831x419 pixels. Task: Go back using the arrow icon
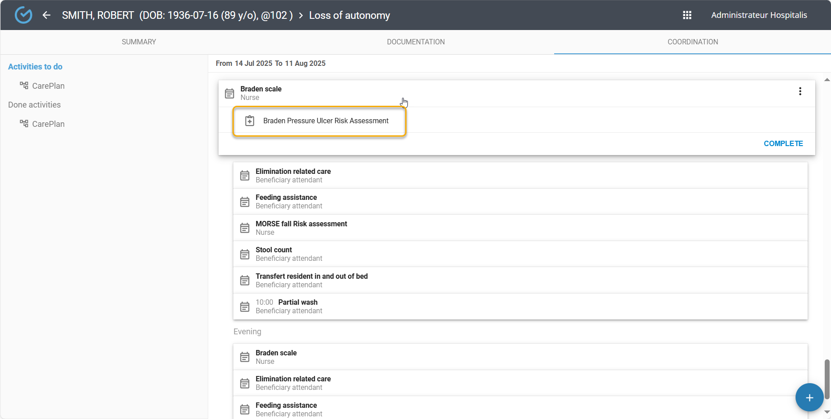click(46, 15)
